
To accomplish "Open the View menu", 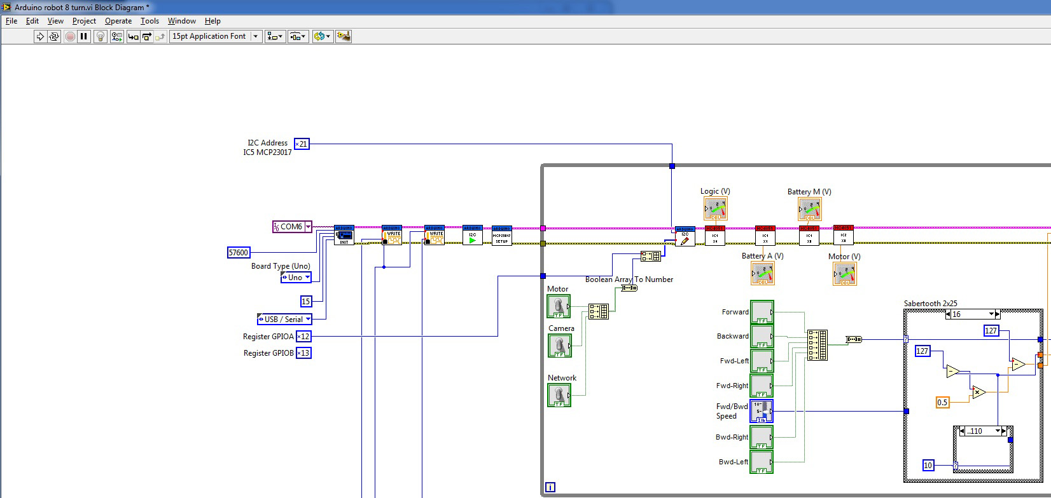I will [x=55, y=21].
